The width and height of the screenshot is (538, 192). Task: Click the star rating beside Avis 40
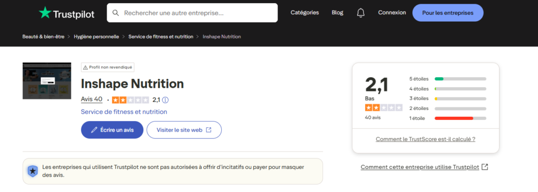coord(130,100)
